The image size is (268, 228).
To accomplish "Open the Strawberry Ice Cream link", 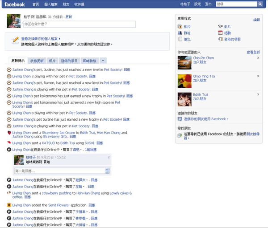I will 59,133.
